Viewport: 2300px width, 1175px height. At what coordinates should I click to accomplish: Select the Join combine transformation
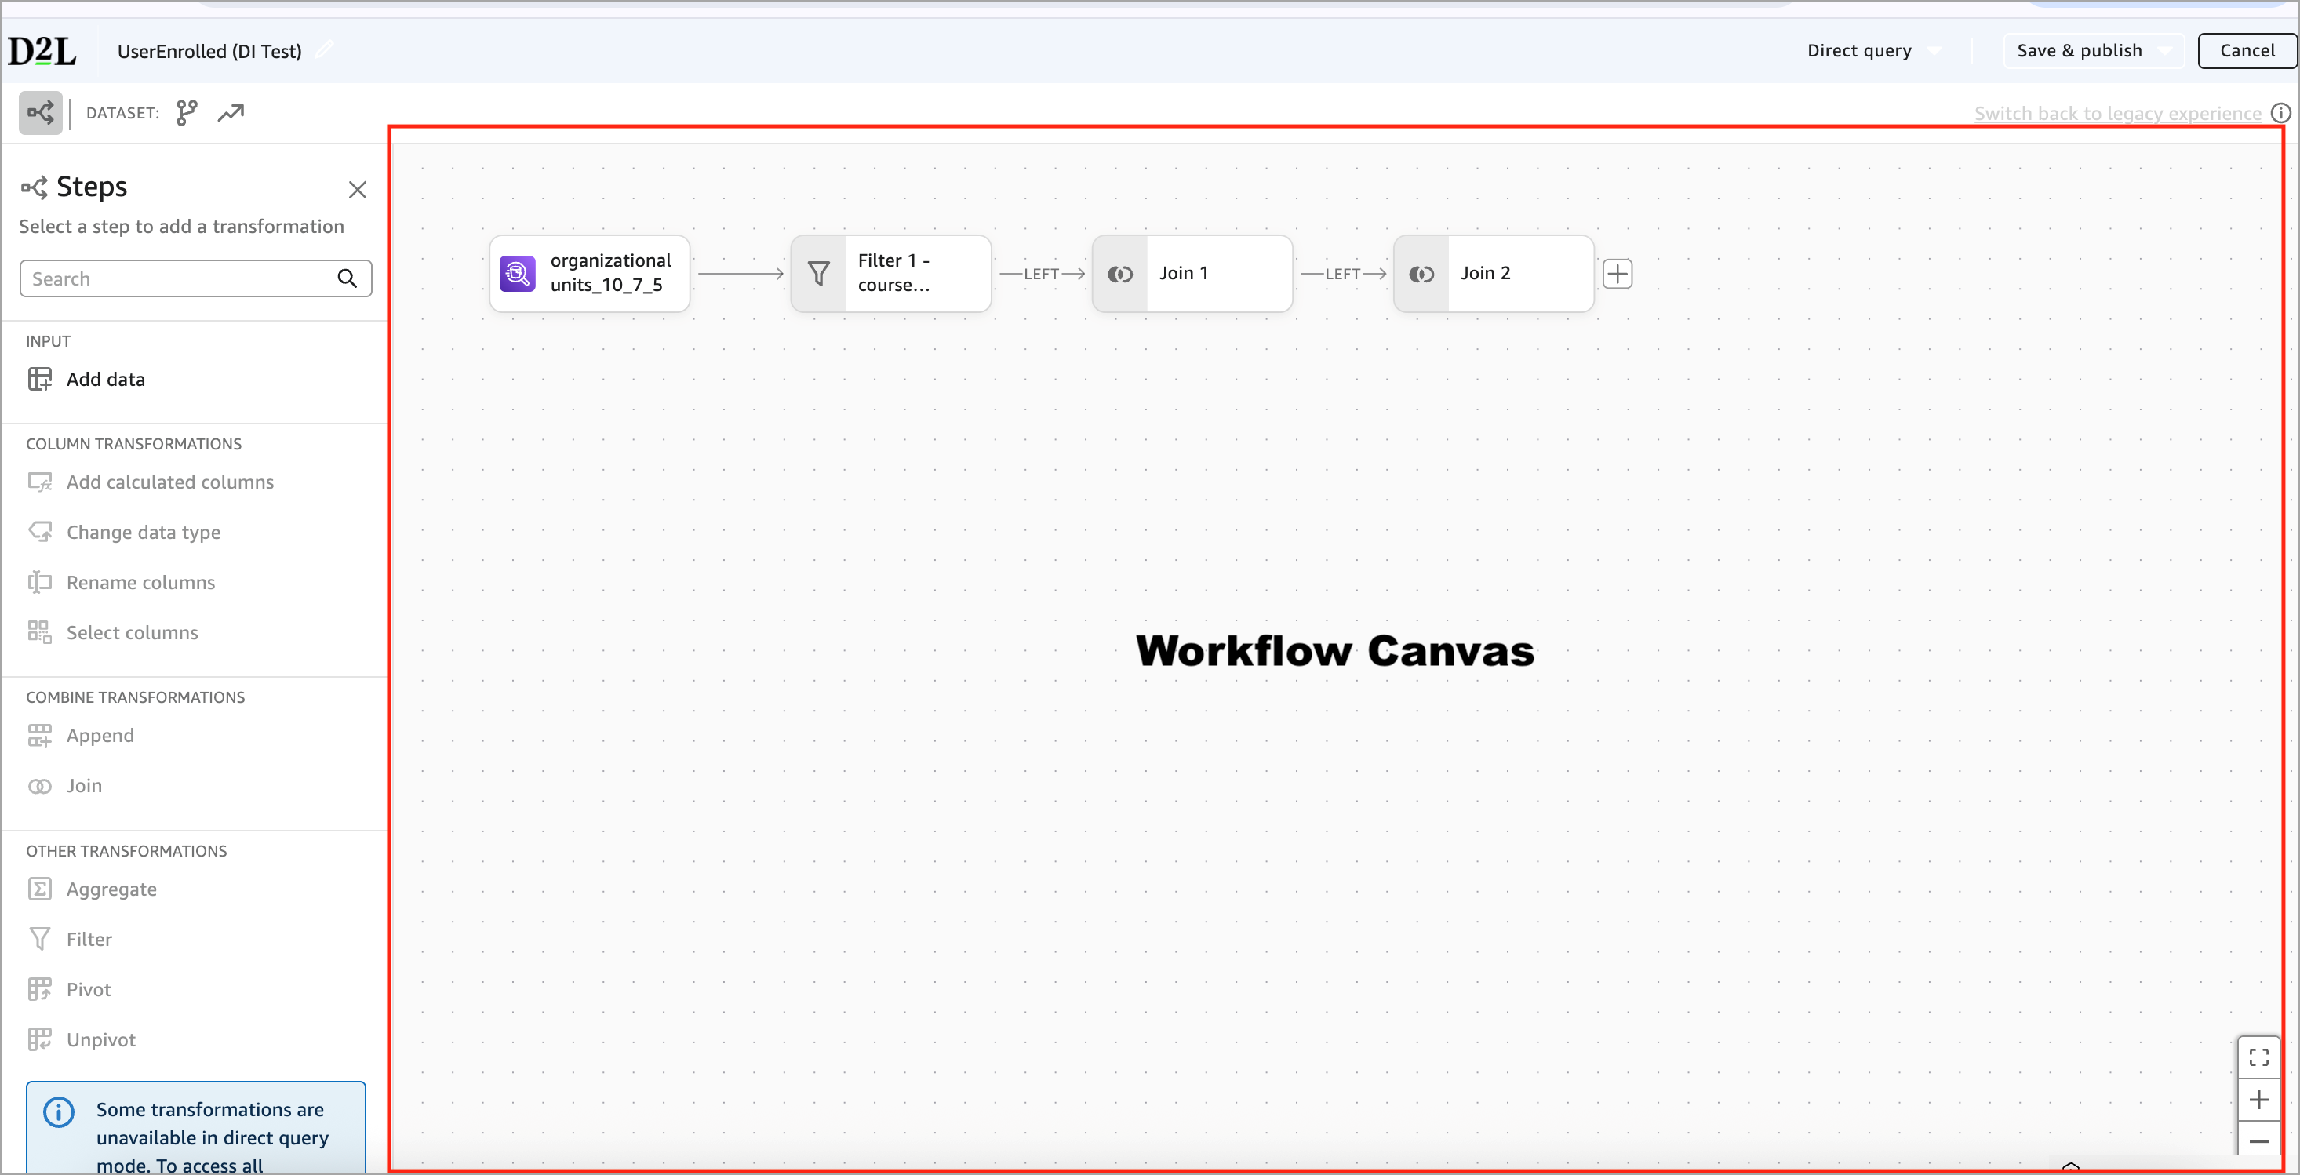85,786
